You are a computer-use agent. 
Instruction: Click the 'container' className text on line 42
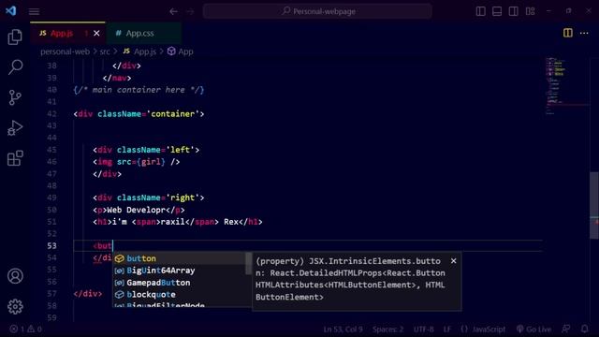click(x=172, y=114)
